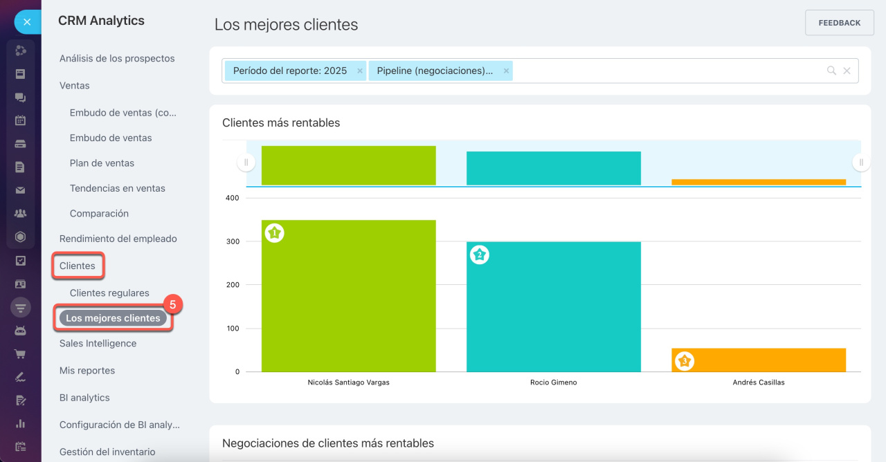Screen dimensions: 886x462
Task: Open the Tendencias en ventas report
Action: 118,188
